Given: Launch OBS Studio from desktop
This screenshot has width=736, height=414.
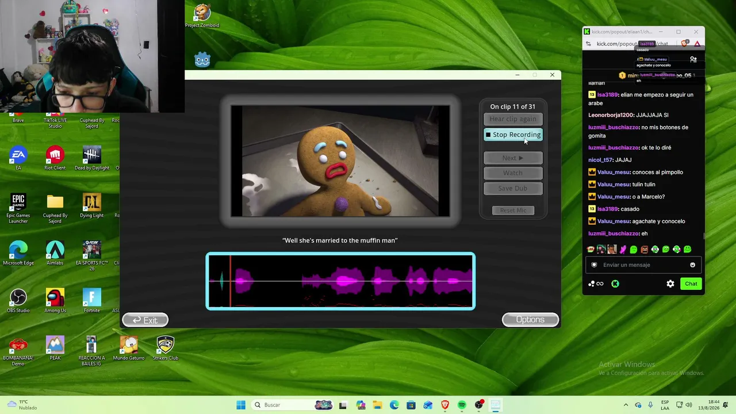Looking at the screenshot, I should pyautogui.click(x=18, y=301).
